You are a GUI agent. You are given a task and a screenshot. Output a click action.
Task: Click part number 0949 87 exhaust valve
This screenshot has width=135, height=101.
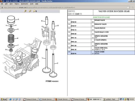point(74,26)
